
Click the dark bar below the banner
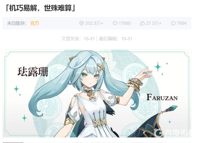tap(13, 142)
